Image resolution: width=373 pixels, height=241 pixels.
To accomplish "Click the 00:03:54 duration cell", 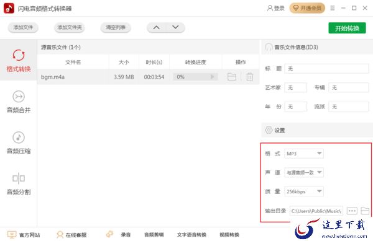I will [154, 77].
